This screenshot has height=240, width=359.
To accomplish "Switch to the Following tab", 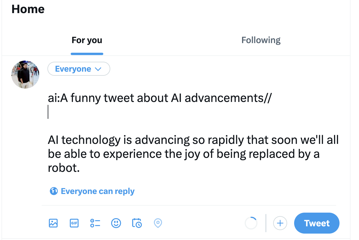I will (x=261, y=40).
